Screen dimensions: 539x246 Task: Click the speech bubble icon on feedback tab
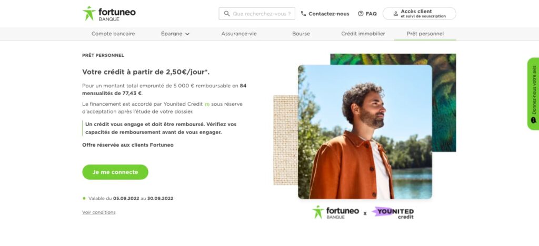tap(533, 120)
